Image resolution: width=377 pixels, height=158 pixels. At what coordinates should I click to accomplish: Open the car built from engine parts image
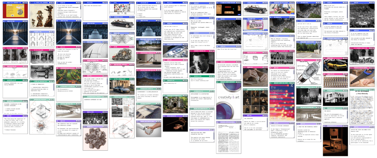point(121,55)
